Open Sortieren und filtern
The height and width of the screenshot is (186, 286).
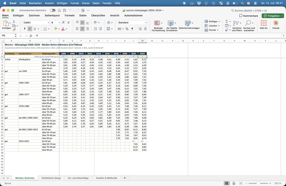click(237, 26)
